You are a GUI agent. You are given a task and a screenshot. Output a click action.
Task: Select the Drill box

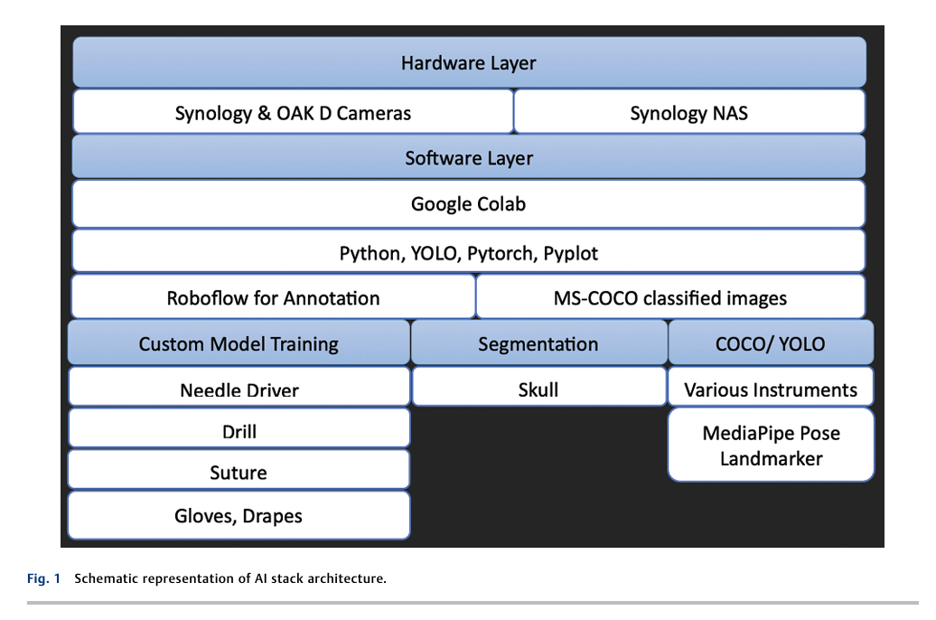coord(239,428)
